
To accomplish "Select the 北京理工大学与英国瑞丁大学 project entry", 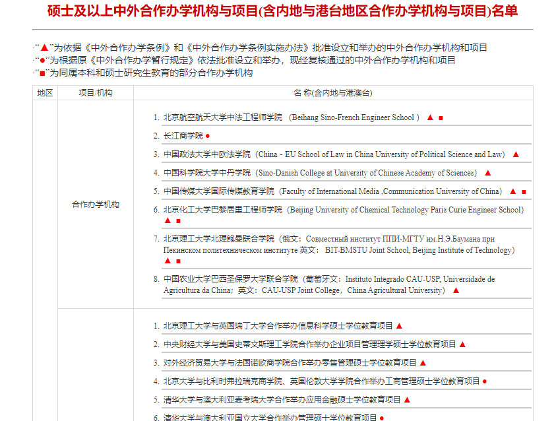I will [278, 326].
